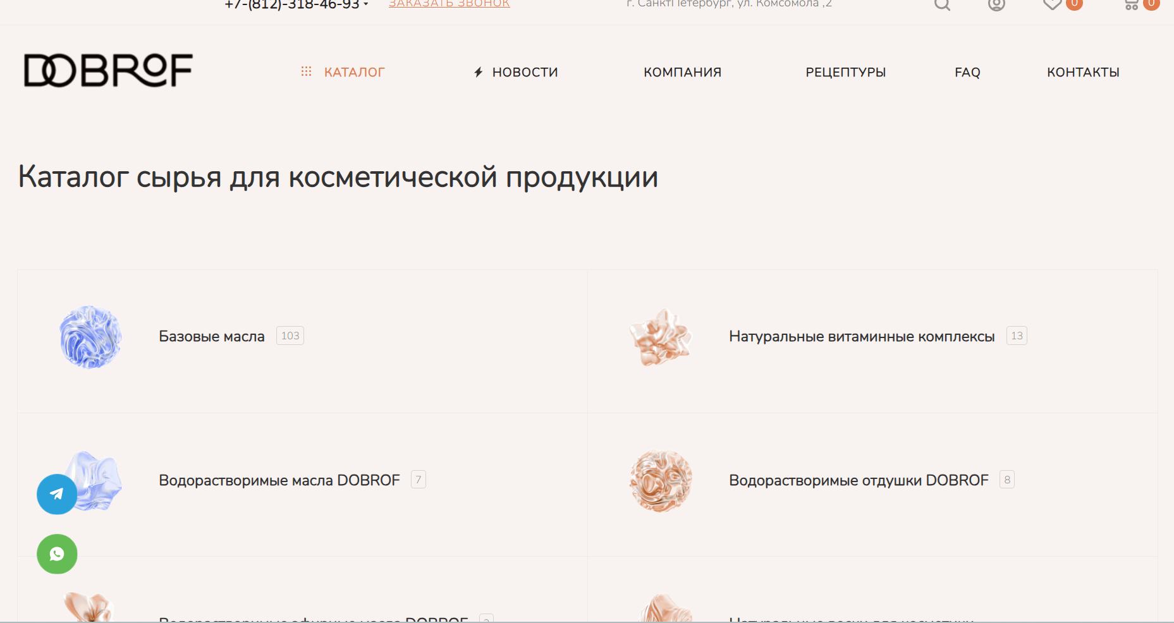The width and height of the screenshot is (1174, 623).
Task: Open the FAQ menu item
Action: pos(967,72)
